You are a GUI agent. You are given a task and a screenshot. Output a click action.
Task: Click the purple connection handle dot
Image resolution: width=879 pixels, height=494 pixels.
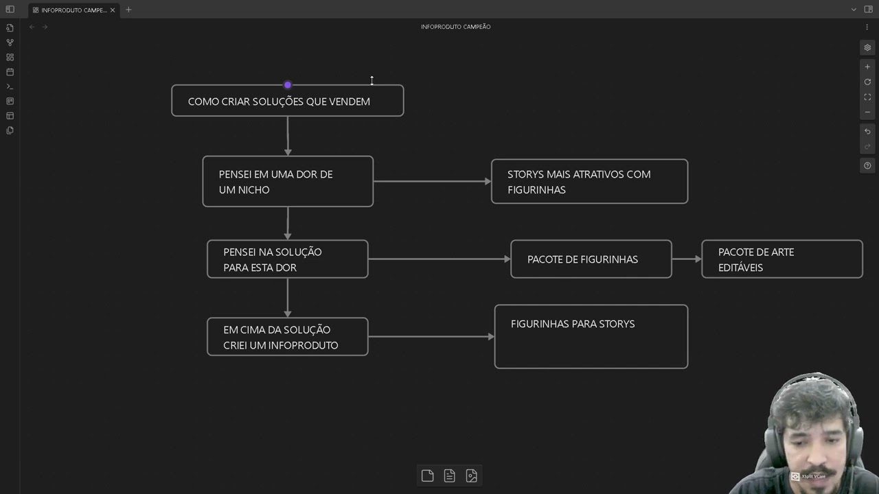point(288,85)
